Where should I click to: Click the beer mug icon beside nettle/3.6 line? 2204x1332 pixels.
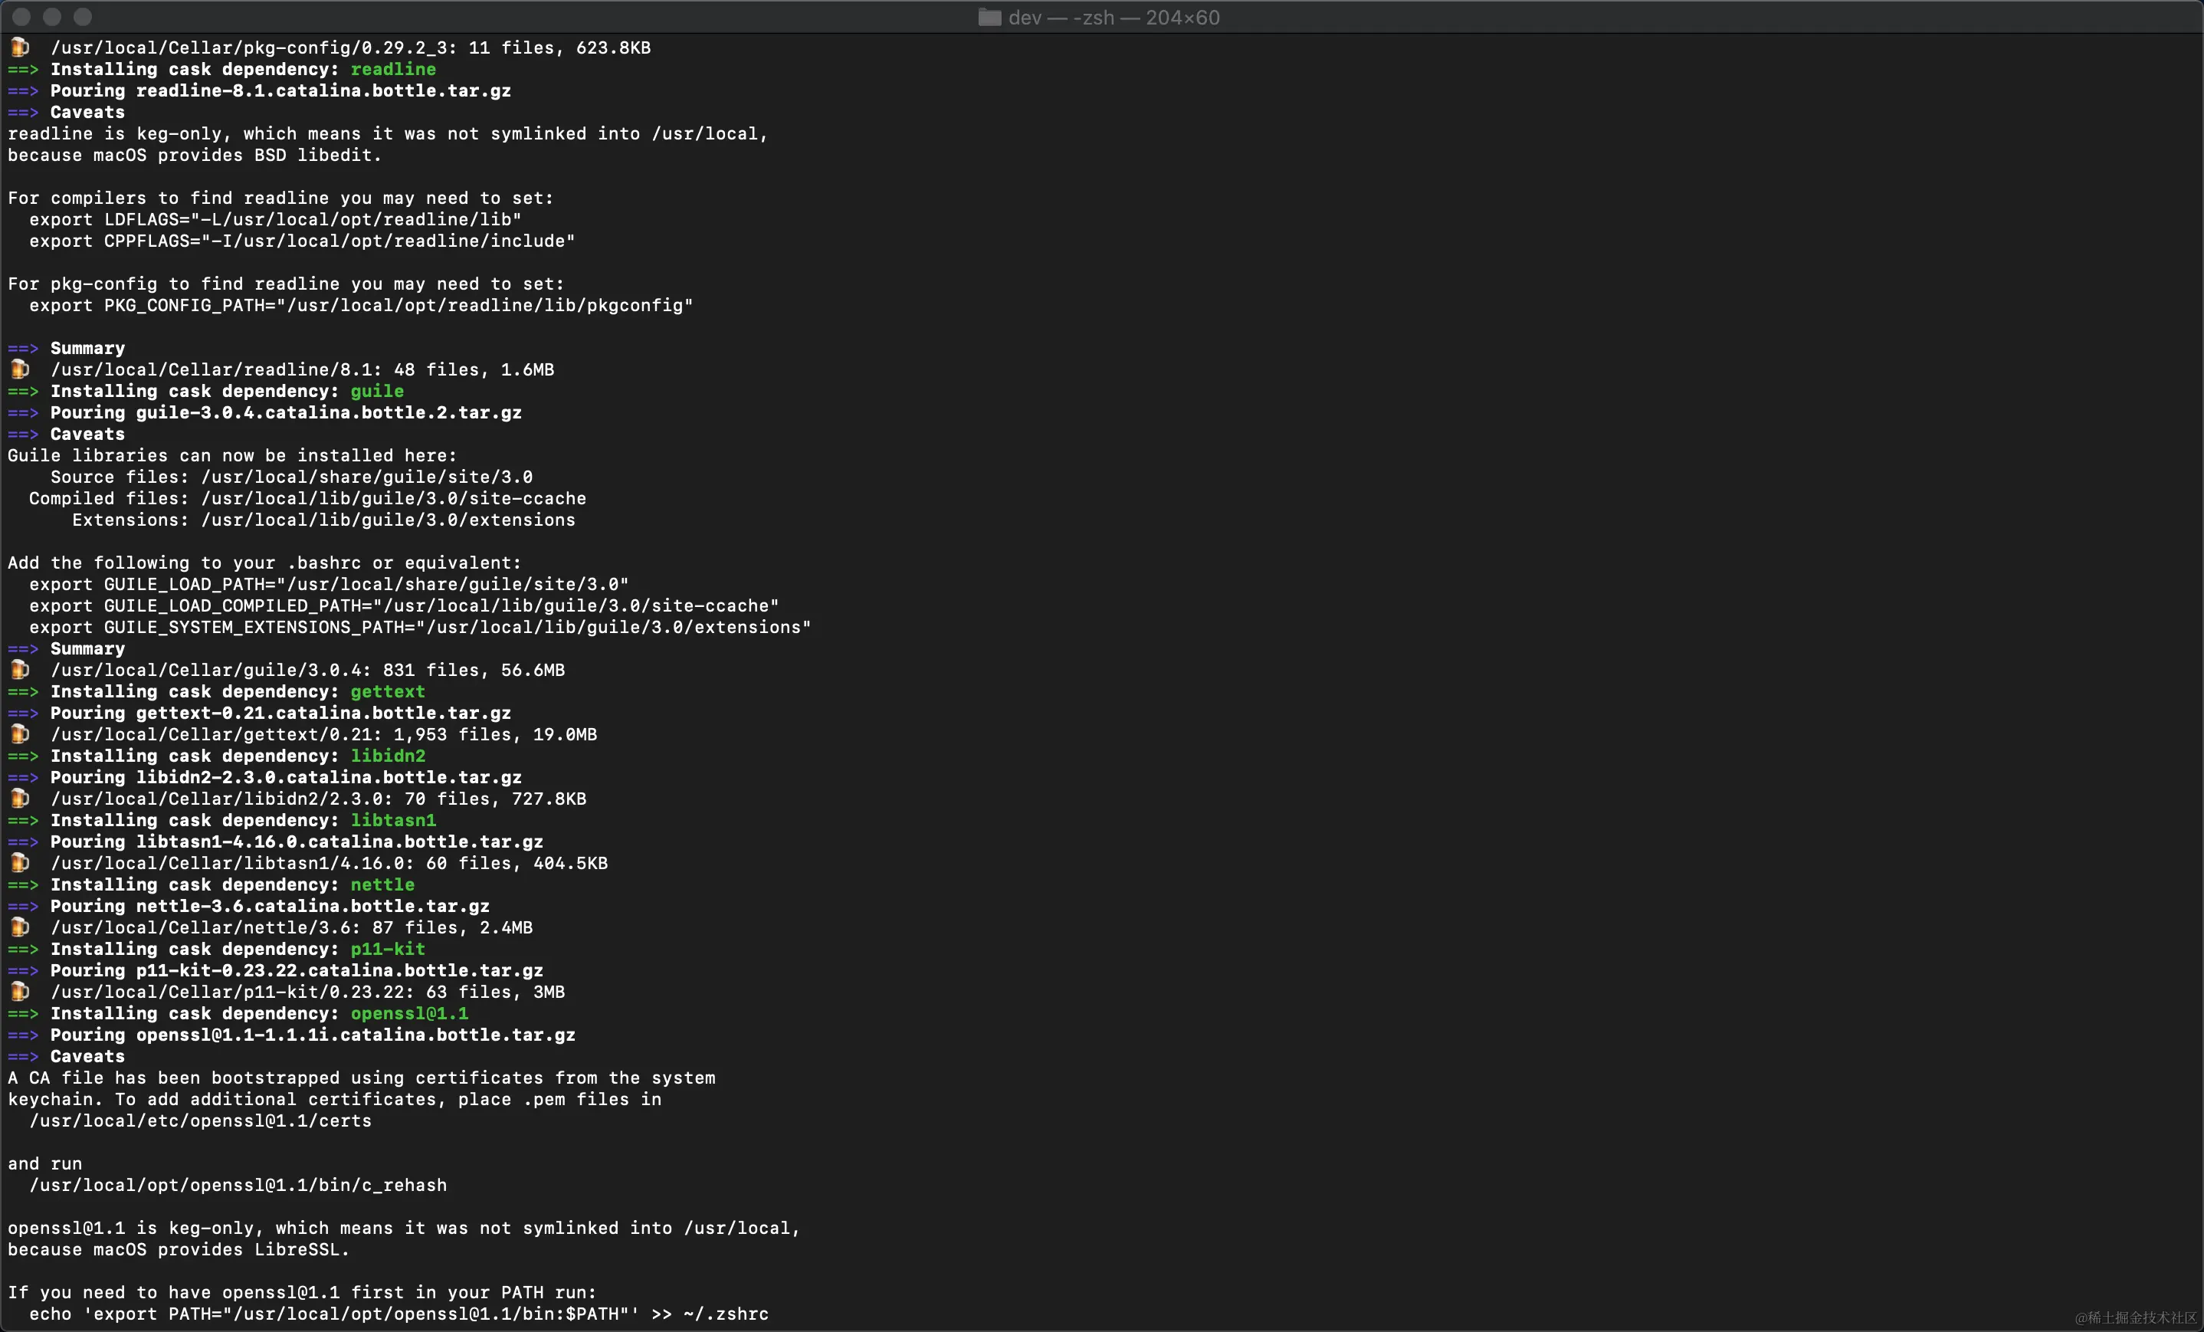20,927
